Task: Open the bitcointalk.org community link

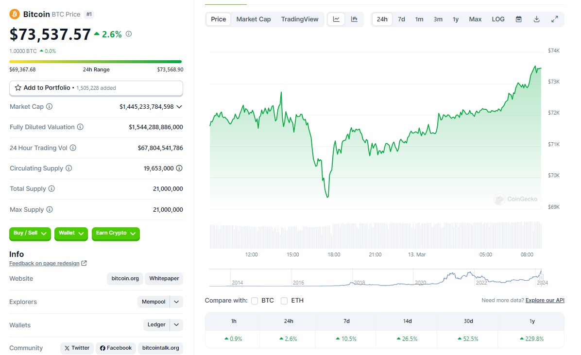Action: (x=160, y=348)
